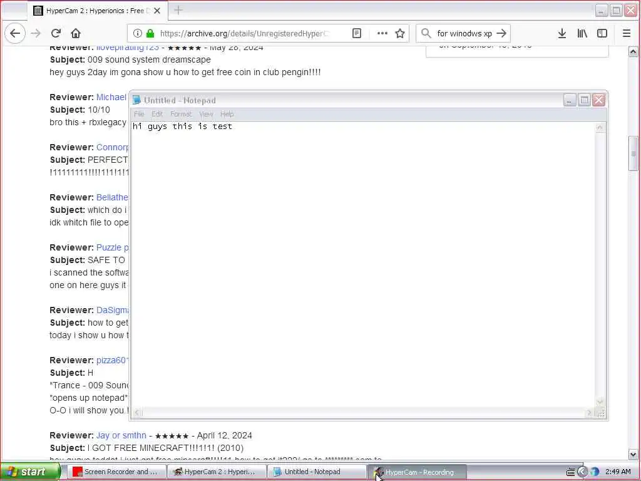641x481 pixels.
Task: Click the 2:49 AM clock
Action: pos(618,472)
